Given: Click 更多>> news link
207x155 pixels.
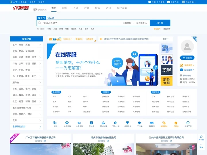Looking at the screenshot, I should (166, 39).
